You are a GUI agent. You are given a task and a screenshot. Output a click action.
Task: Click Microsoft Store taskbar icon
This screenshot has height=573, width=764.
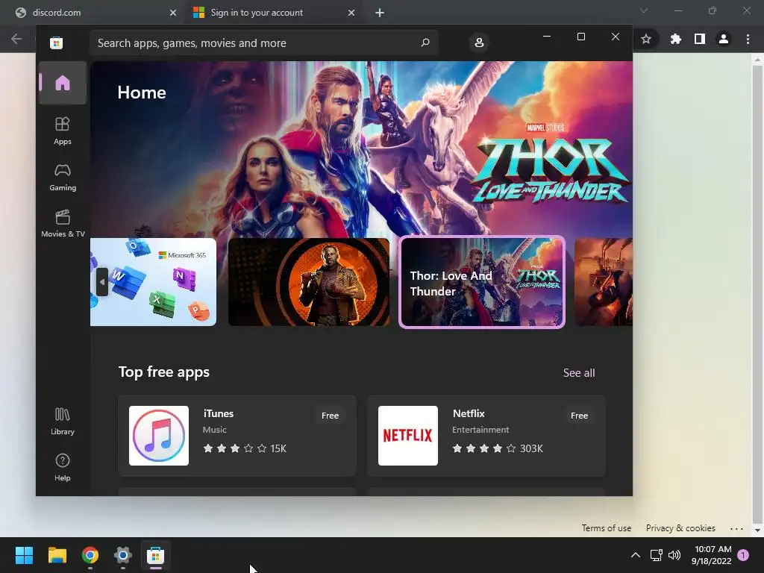[x=155, y=555]
